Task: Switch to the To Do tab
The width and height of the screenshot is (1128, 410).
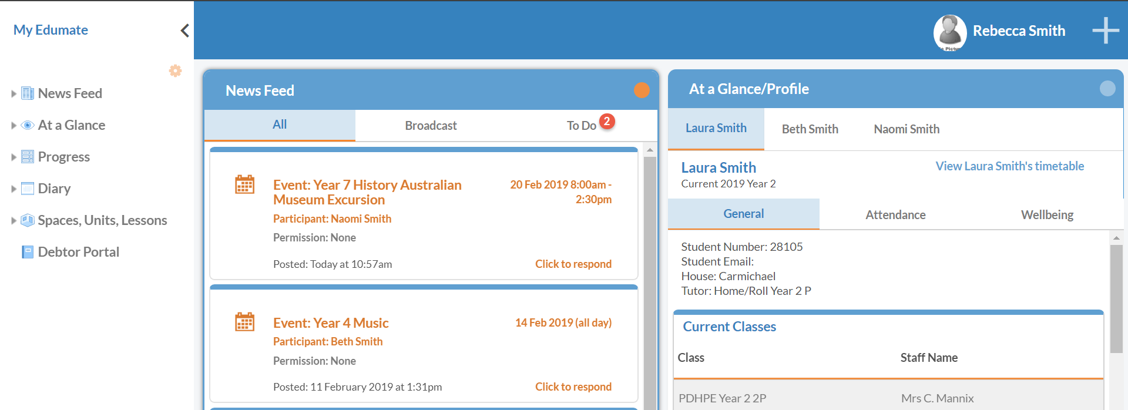Action: pyautogui.click(x=581, y=125)
